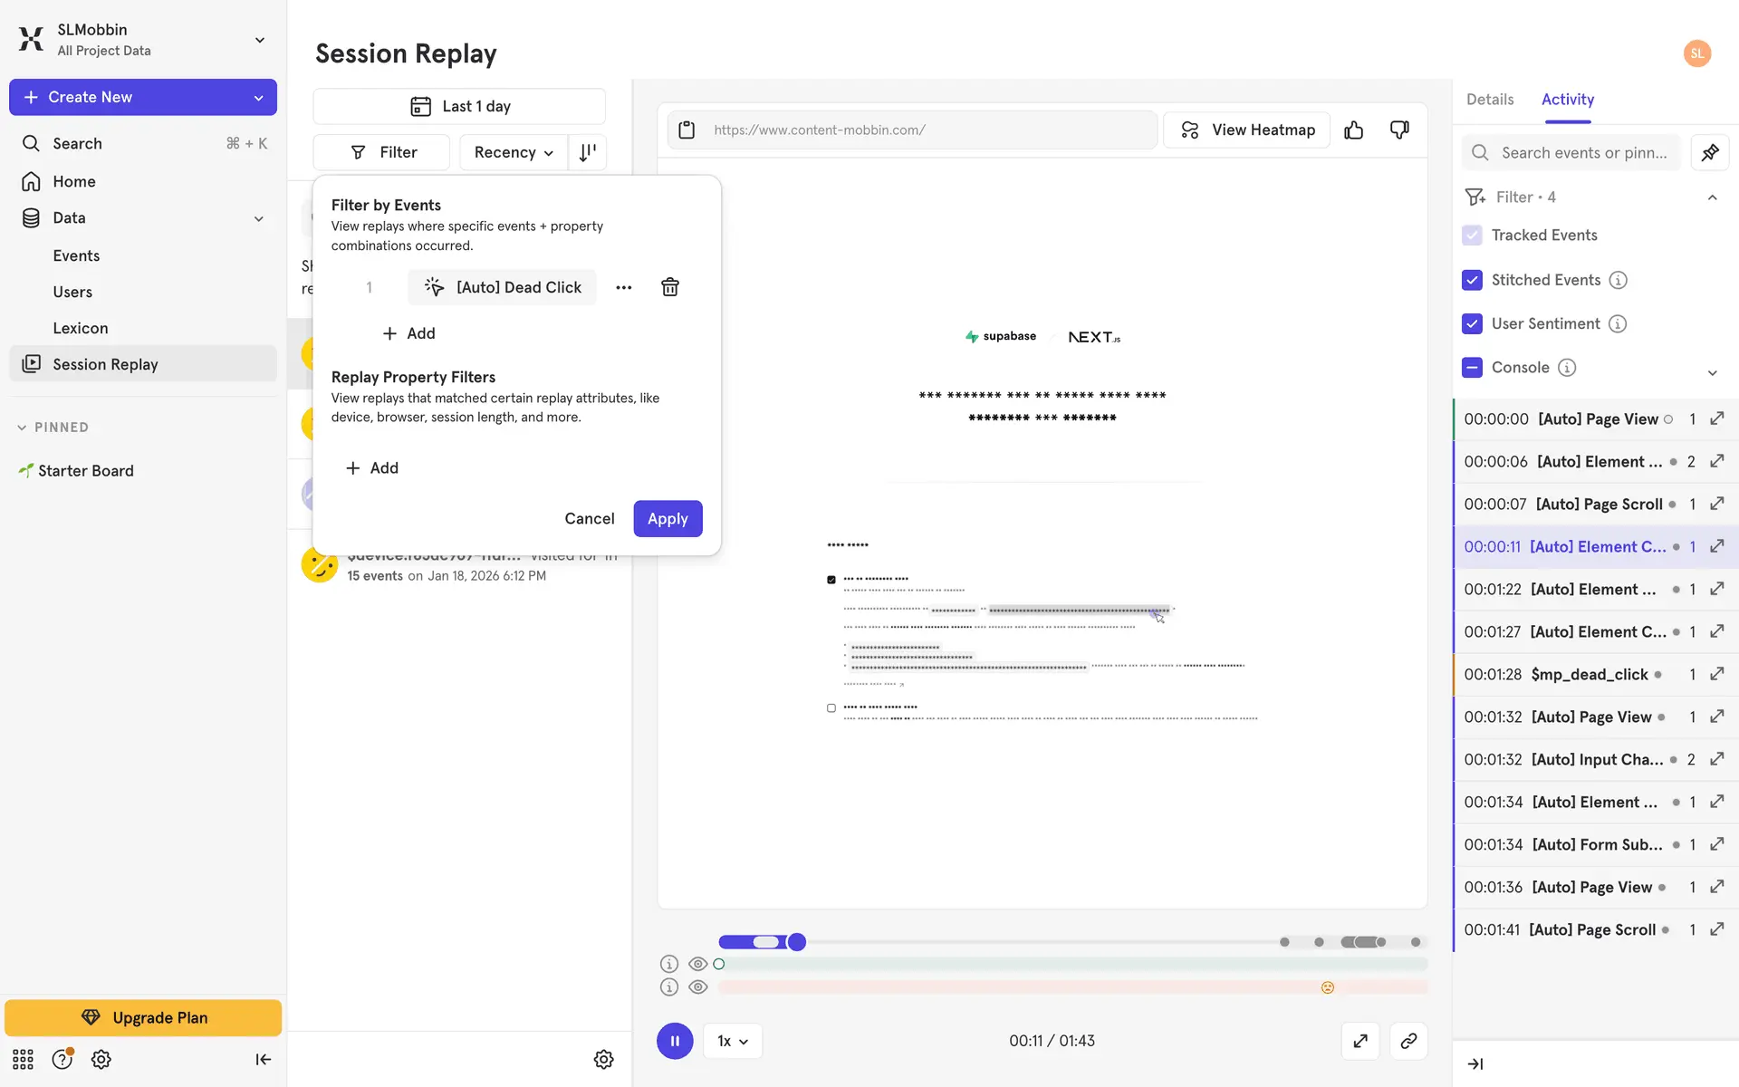
Task: Click the replay timeline scrubber handle
Action: pos(796,942)
